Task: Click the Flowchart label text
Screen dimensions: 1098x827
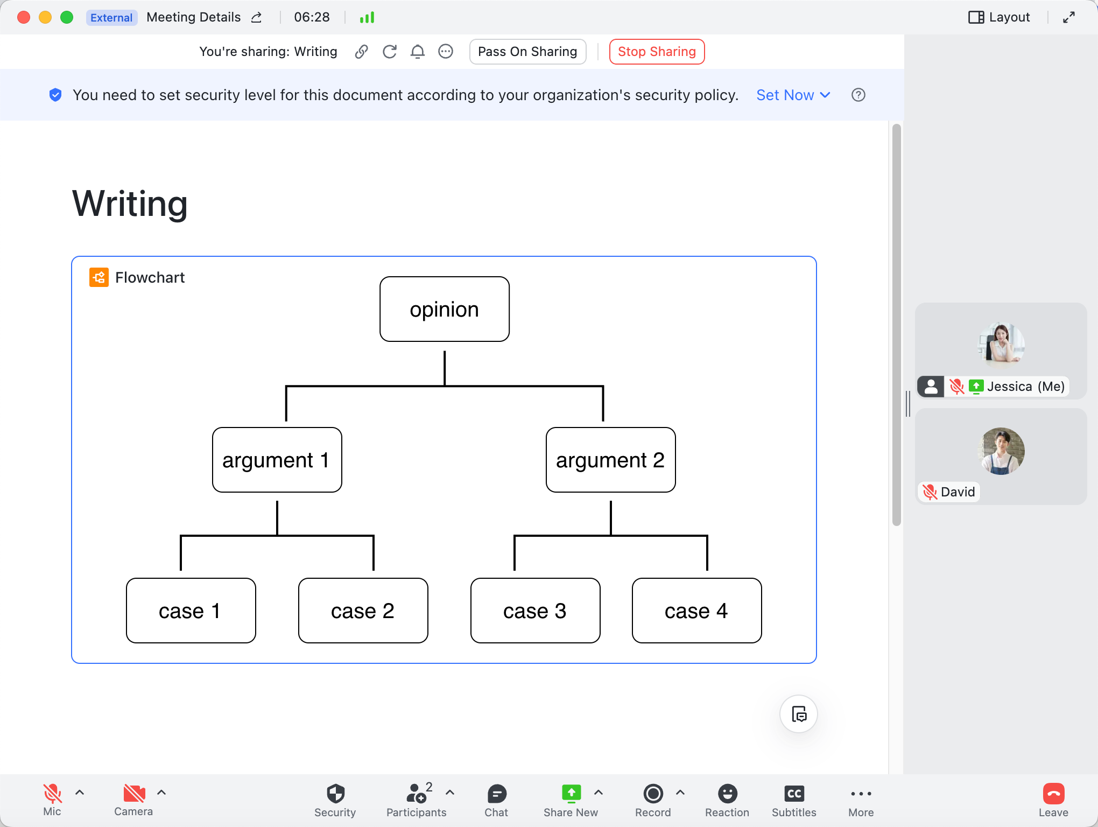Action: [150, 278]
